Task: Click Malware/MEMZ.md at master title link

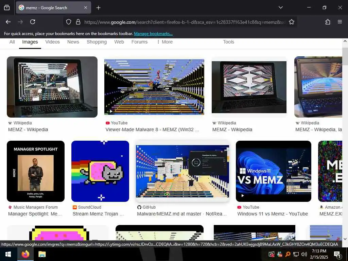Action: coord(182,214)
